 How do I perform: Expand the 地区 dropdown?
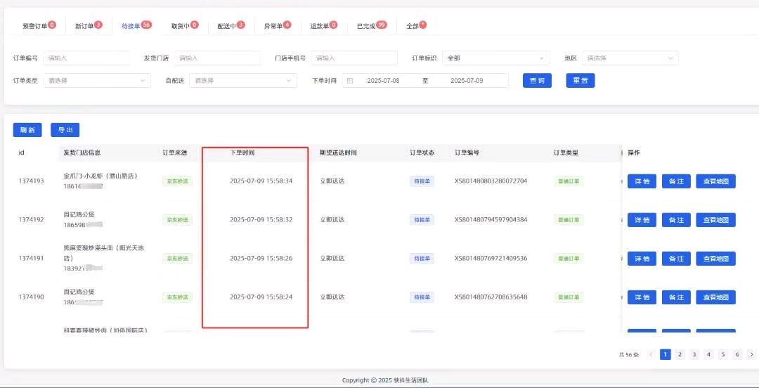(x=630, y=58)
